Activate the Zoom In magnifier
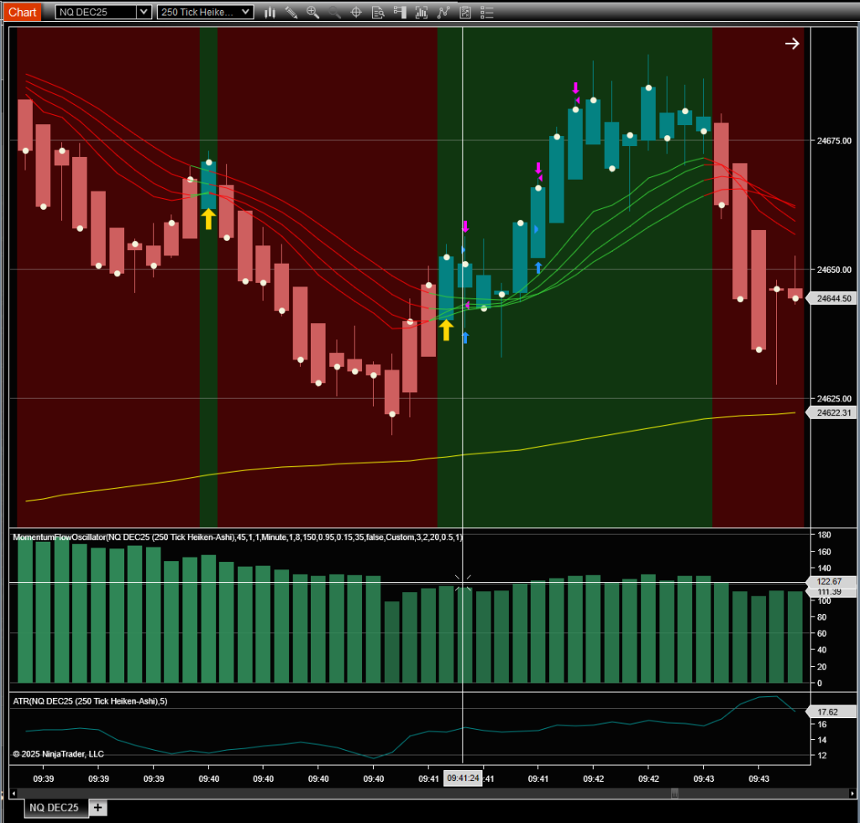The height and width of the screenshot is (823, 860). tap(312, 12)
